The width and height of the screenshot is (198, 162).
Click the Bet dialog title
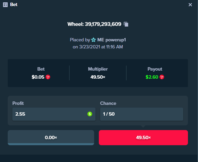[x=14, y=5]
